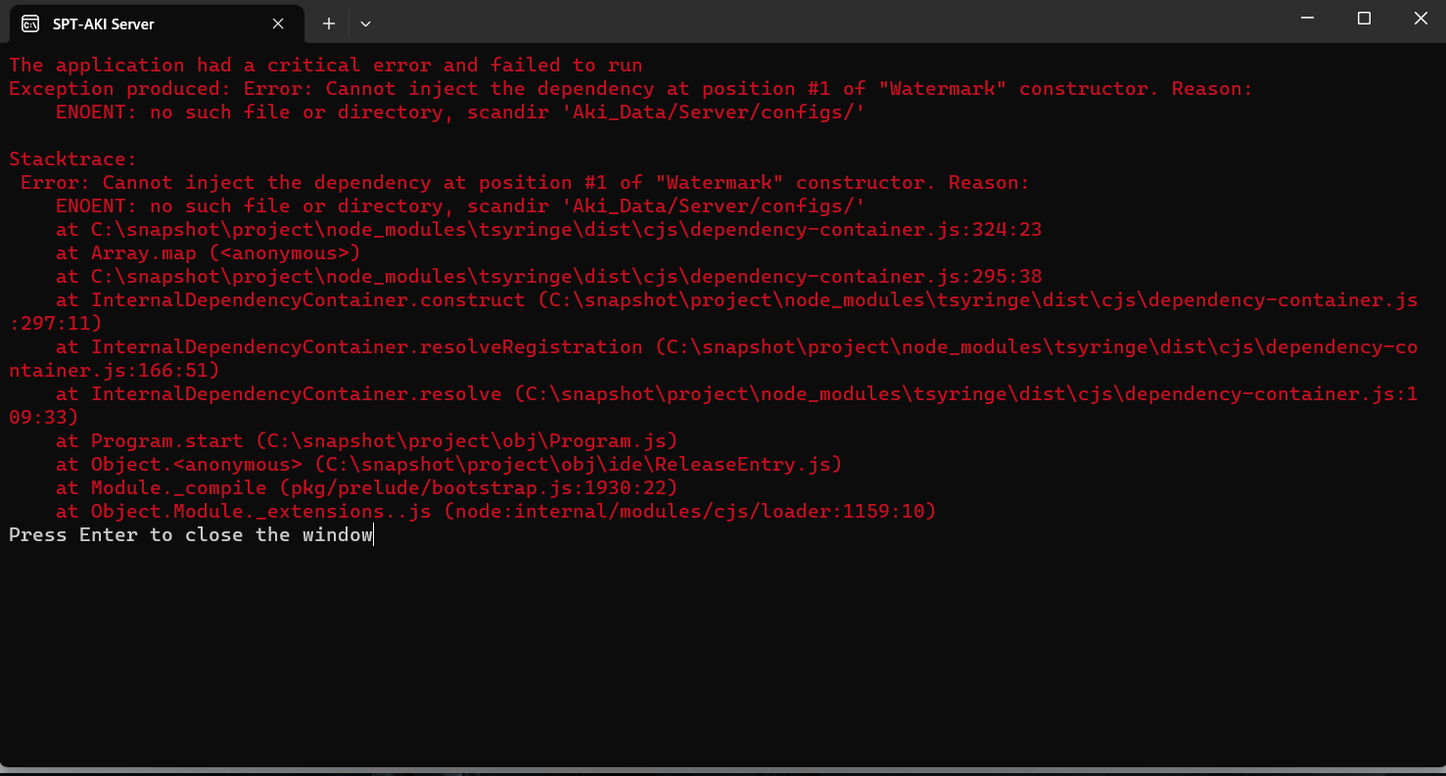The height and width of the screenshot is (776, 1446).
Task: Select the SPT-AKI Server tab title
Action: pyautogui.click(x=103, y=23)
